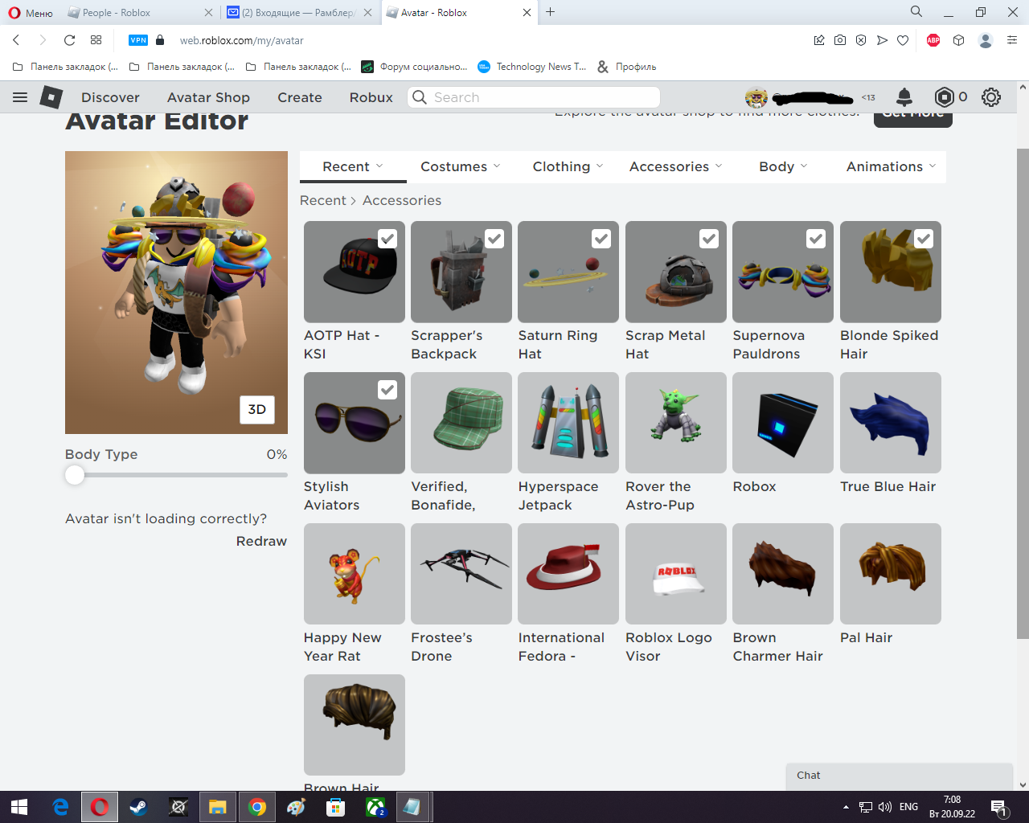Image resolution: width=1029 pixels, height=823 pixels.
Task: Go back in browser history
Action: point(16,40)
